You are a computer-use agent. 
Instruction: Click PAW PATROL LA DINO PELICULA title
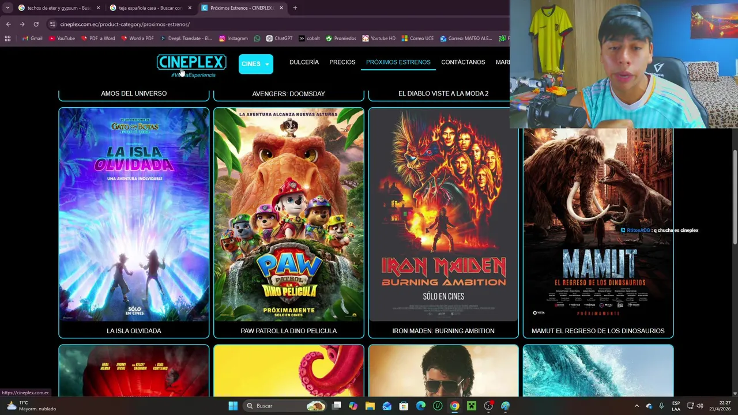point(288,331)
